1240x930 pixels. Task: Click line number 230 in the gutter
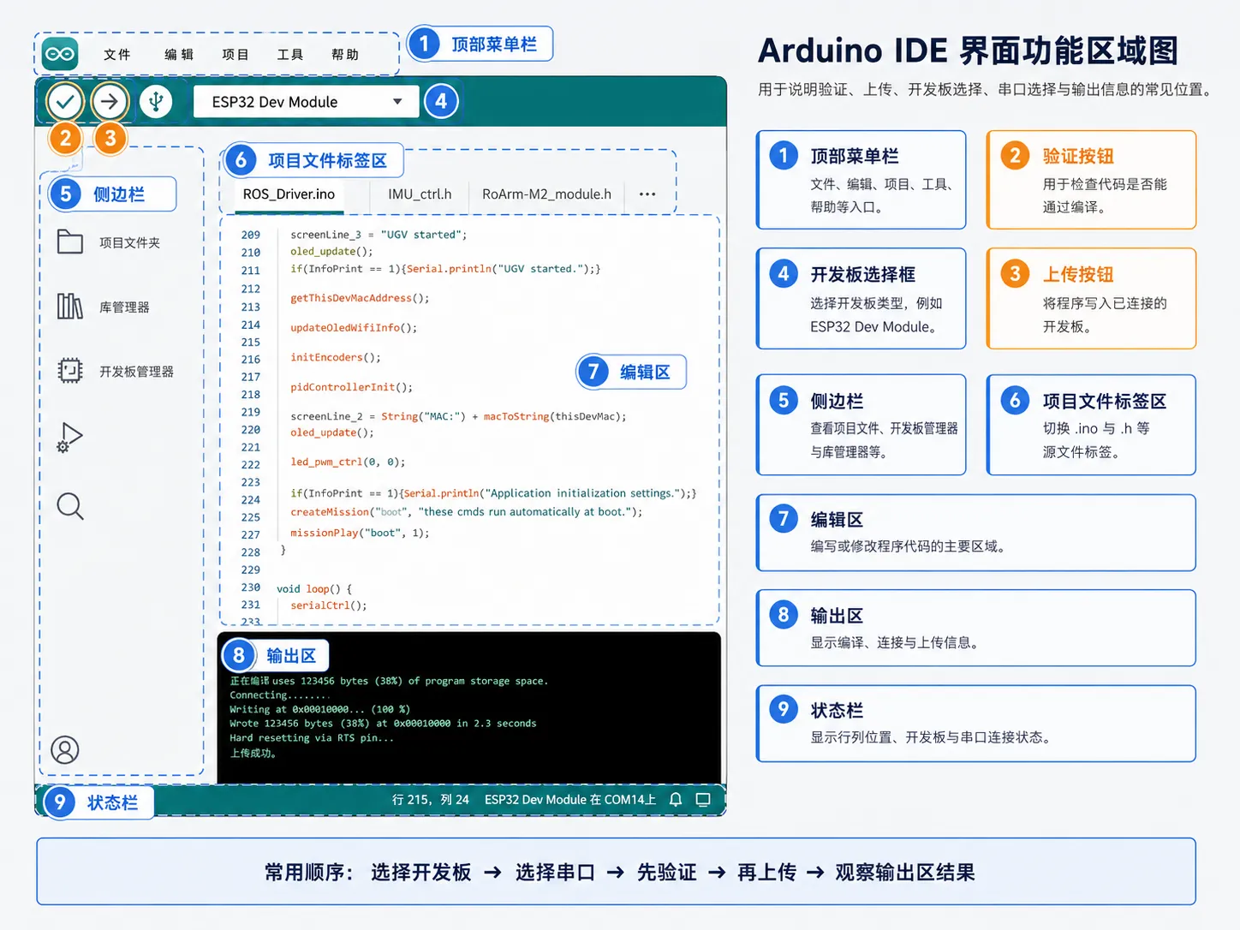click(x=251, y=587)
